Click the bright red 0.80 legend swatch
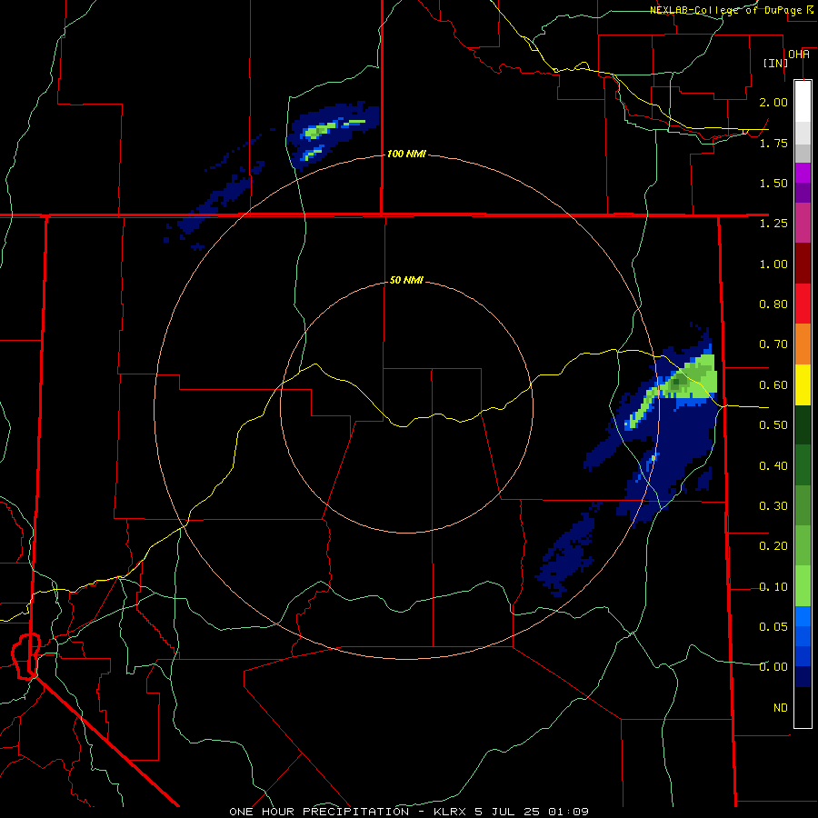 click(x=803, y=304)
